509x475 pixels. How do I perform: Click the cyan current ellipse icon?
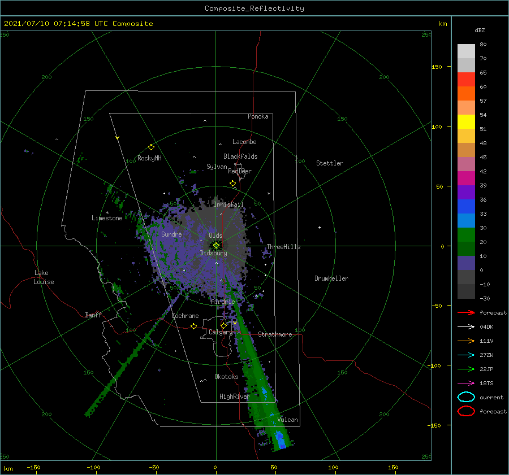(x=466, y=397)
